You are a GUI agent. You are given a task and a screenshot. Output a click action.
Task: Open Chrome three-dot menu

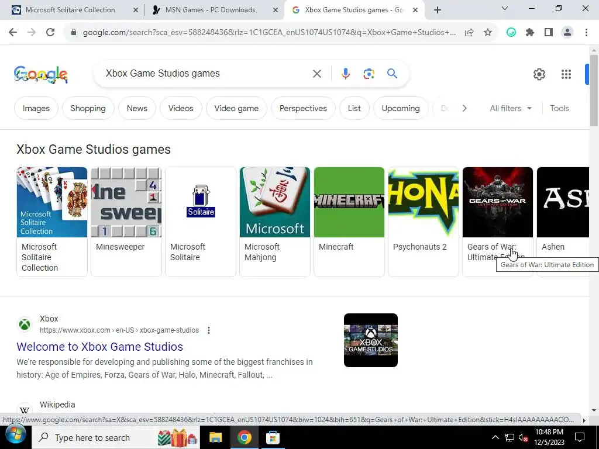pyautogui.click(x=586, y=33)
